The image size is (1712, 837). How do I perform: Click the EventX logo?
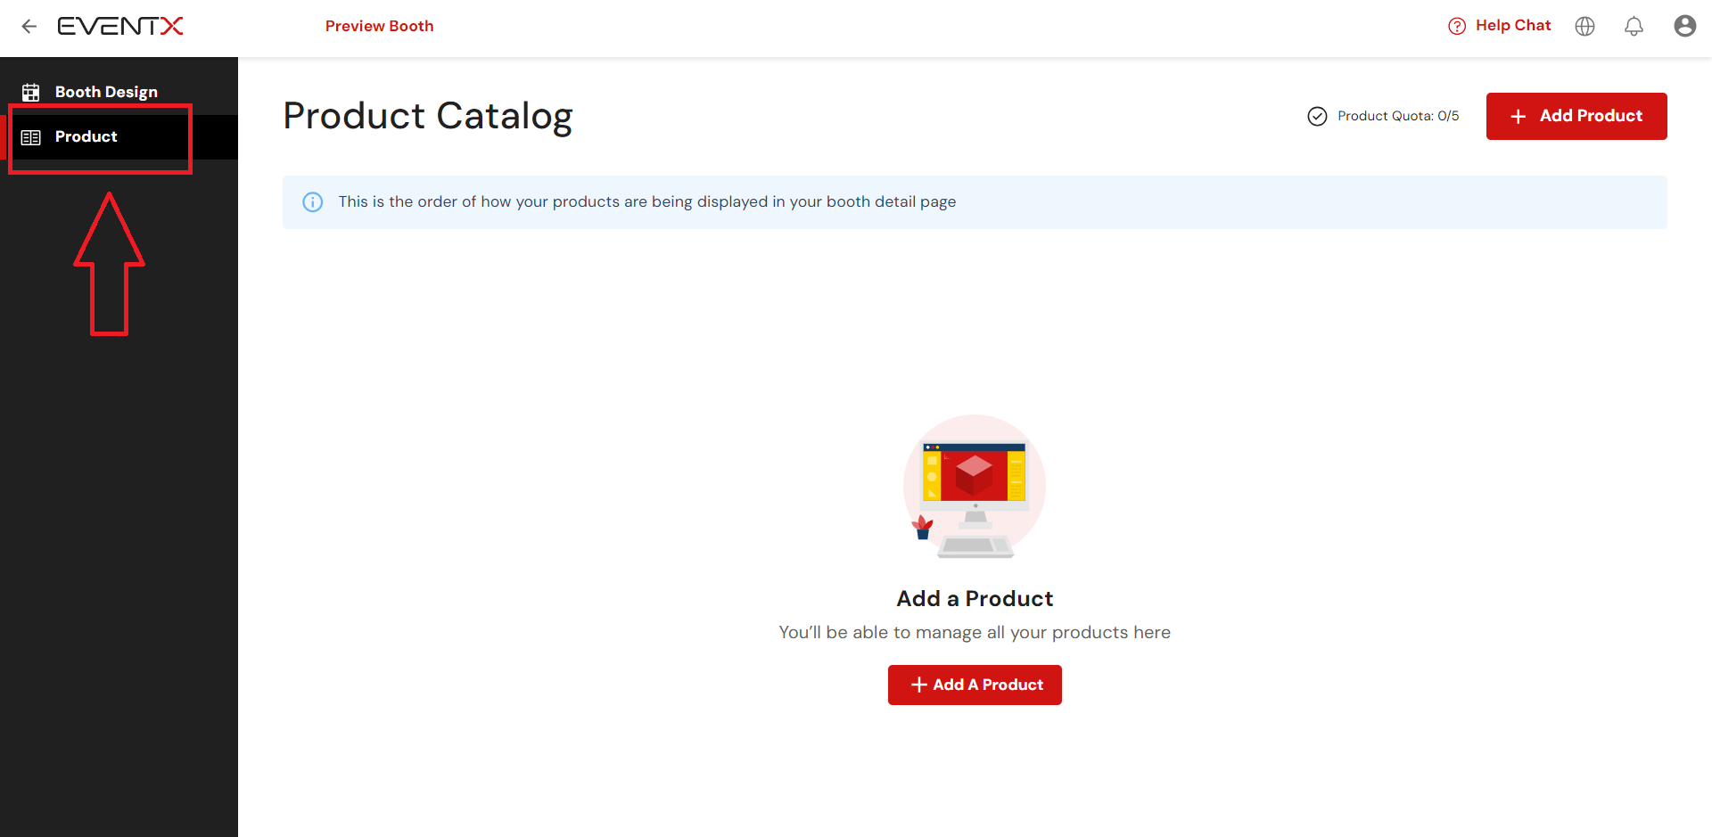click(x=120, y=27)
